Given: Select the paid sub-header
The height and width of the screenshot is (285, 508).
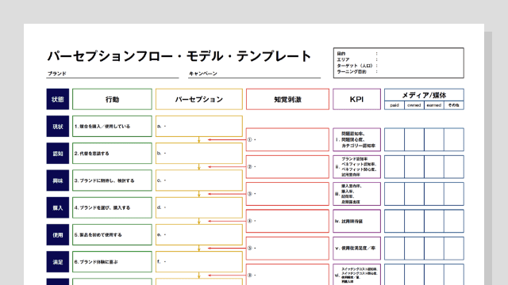Looking at the screenshot, I should coord(394,105).
